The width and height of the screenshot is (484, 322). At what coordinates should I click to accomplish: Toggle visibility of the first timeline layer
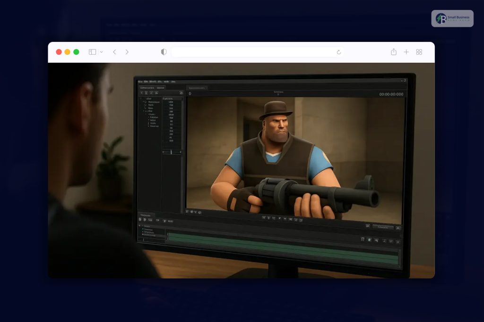click(143, 230)
